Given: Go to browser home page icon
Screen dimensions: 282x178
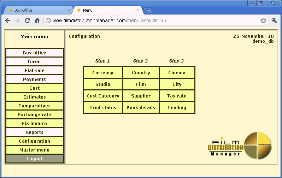Looking at the screenshot, I should click(37, 21).
